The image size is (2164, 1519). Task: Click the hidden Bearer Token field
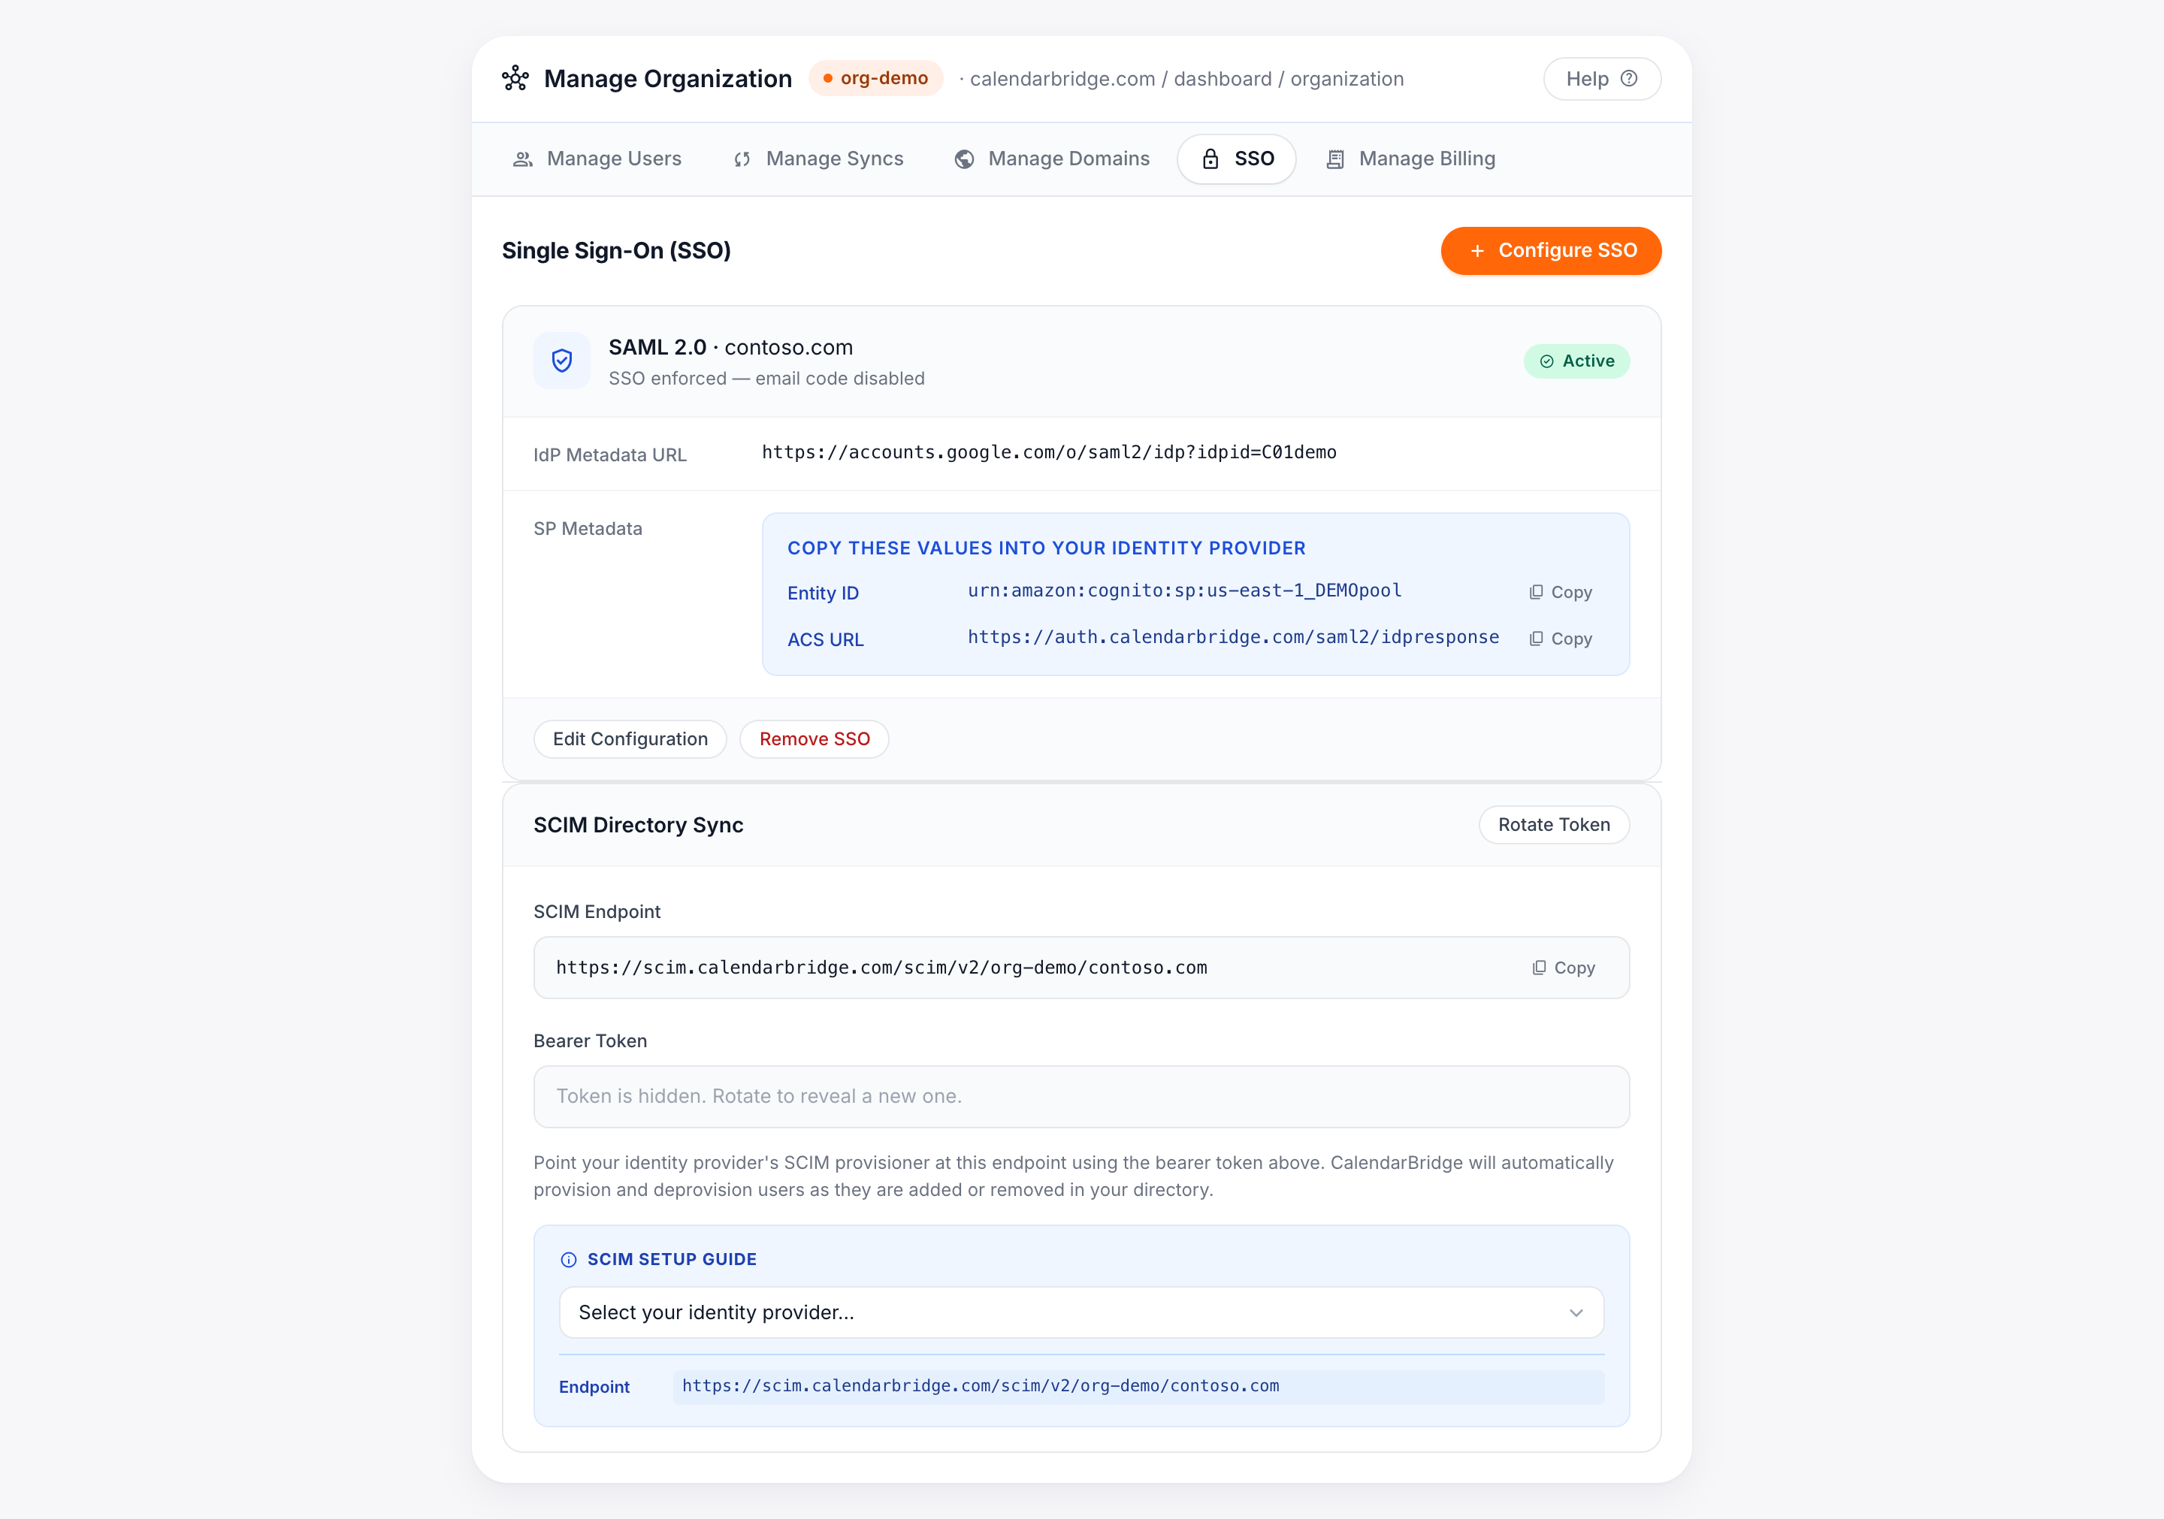click(1081, 1097)
